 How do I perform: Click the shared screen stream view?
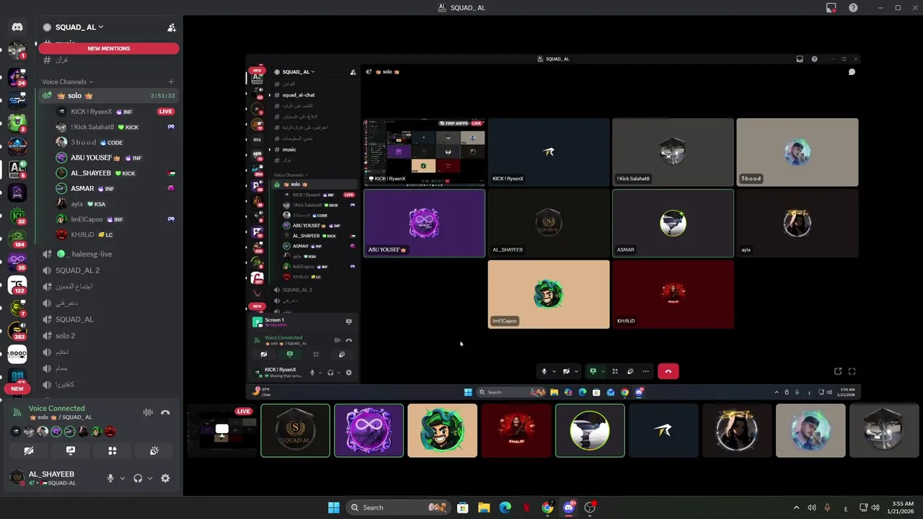click(x=552, y=227)
